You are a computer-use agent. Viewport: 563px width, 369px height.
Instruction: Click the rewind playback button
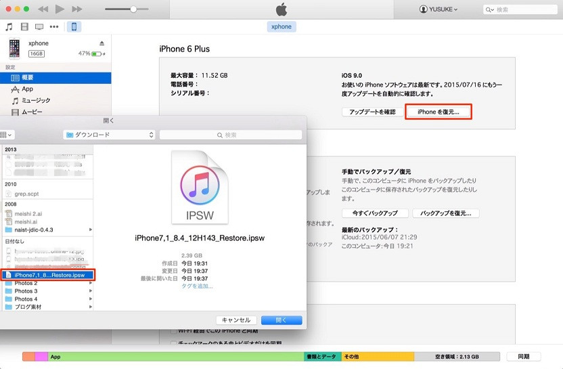[43, 9]
